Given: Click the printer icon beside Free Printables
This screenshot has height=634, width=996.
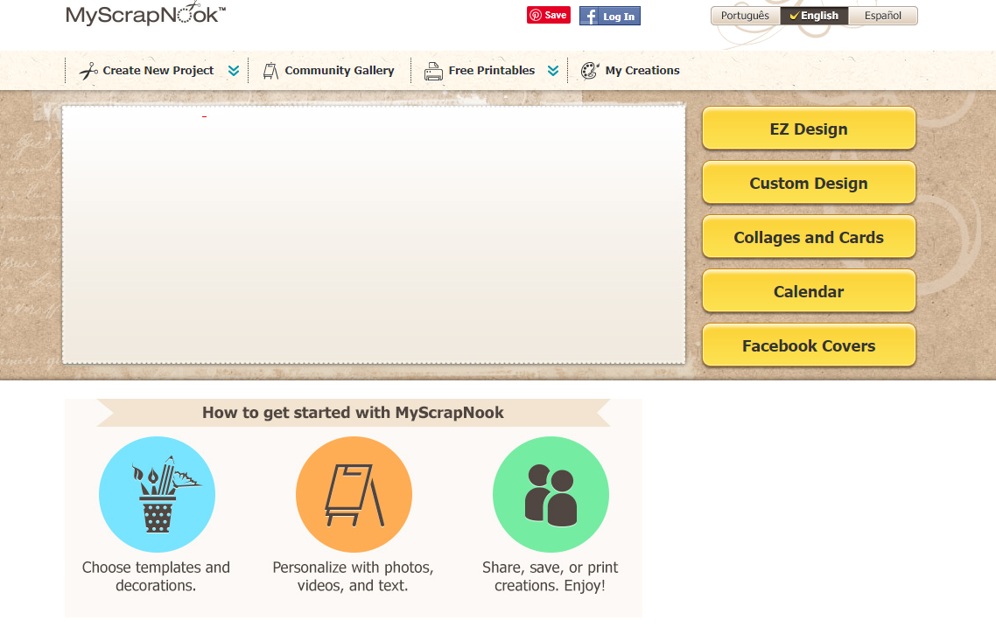Looking at the screenshot, I should coord(433,71).
